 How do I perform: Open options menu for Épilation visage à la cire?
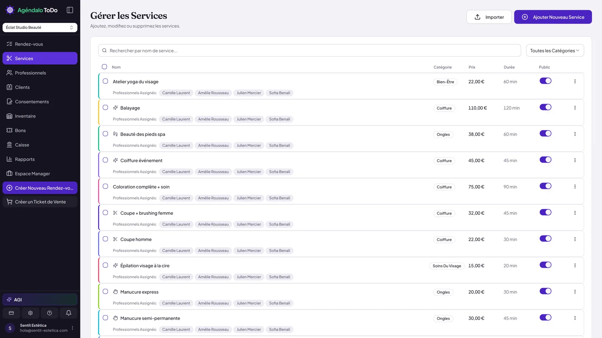tap(575, 266)
